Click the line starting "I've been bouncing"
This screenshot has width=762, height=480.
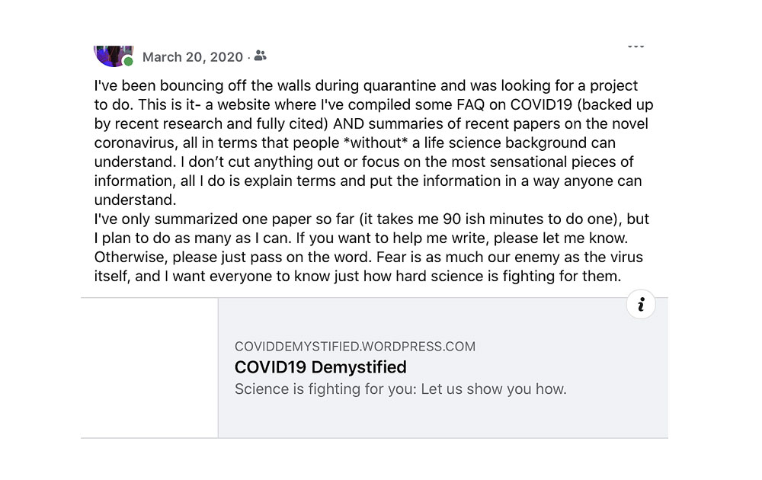coord(366,85)
